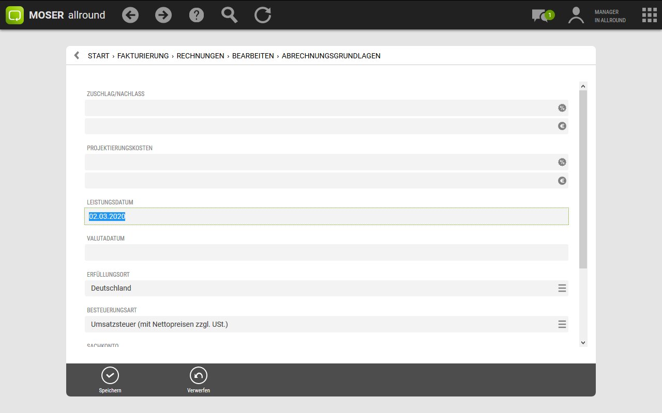
Task: Go forward using the right arrow icon
Action: point(163,15)
